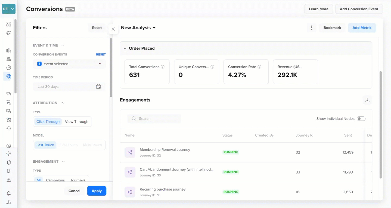Collapse the Event & Time filter group
This screenshot has height=208, width=391.
pyautogui.click(x=63, y=45)
